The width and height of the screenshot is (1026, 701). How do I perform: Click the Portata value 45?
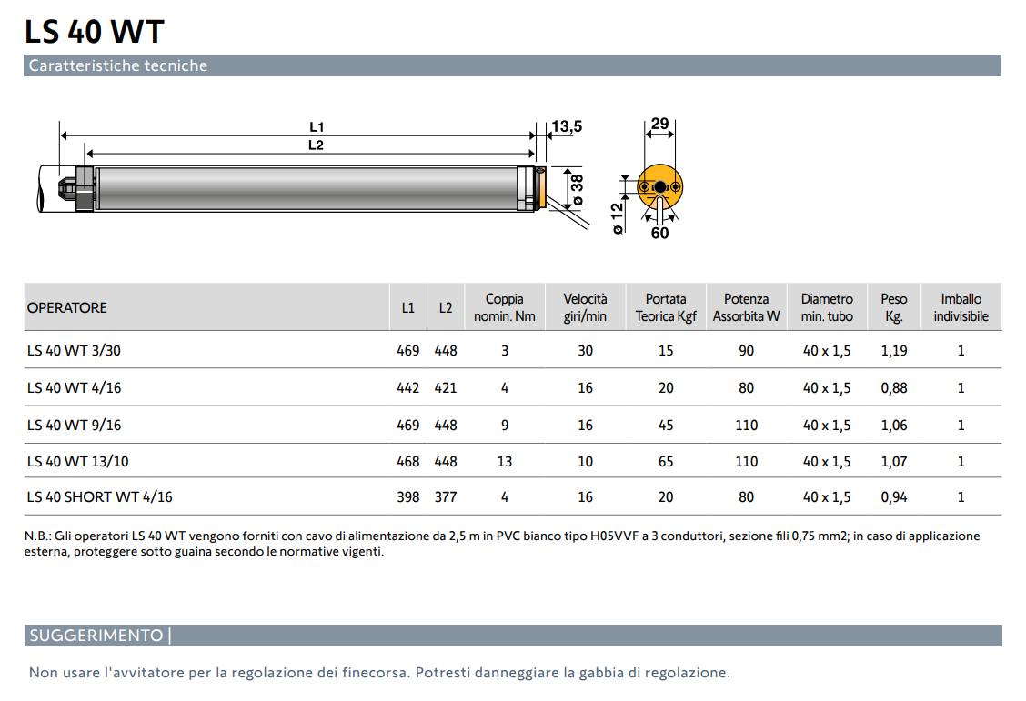pos(666,425)
